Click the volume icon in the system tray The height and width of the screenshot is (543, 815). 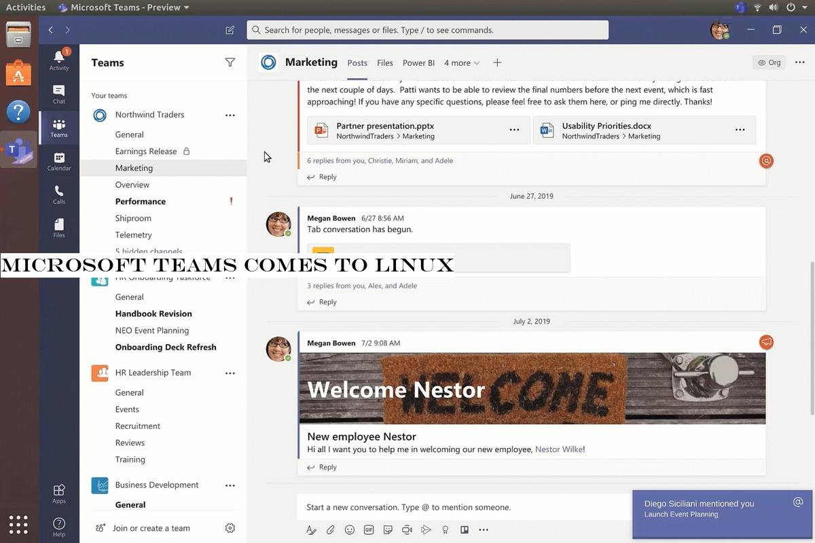[773, 7]
